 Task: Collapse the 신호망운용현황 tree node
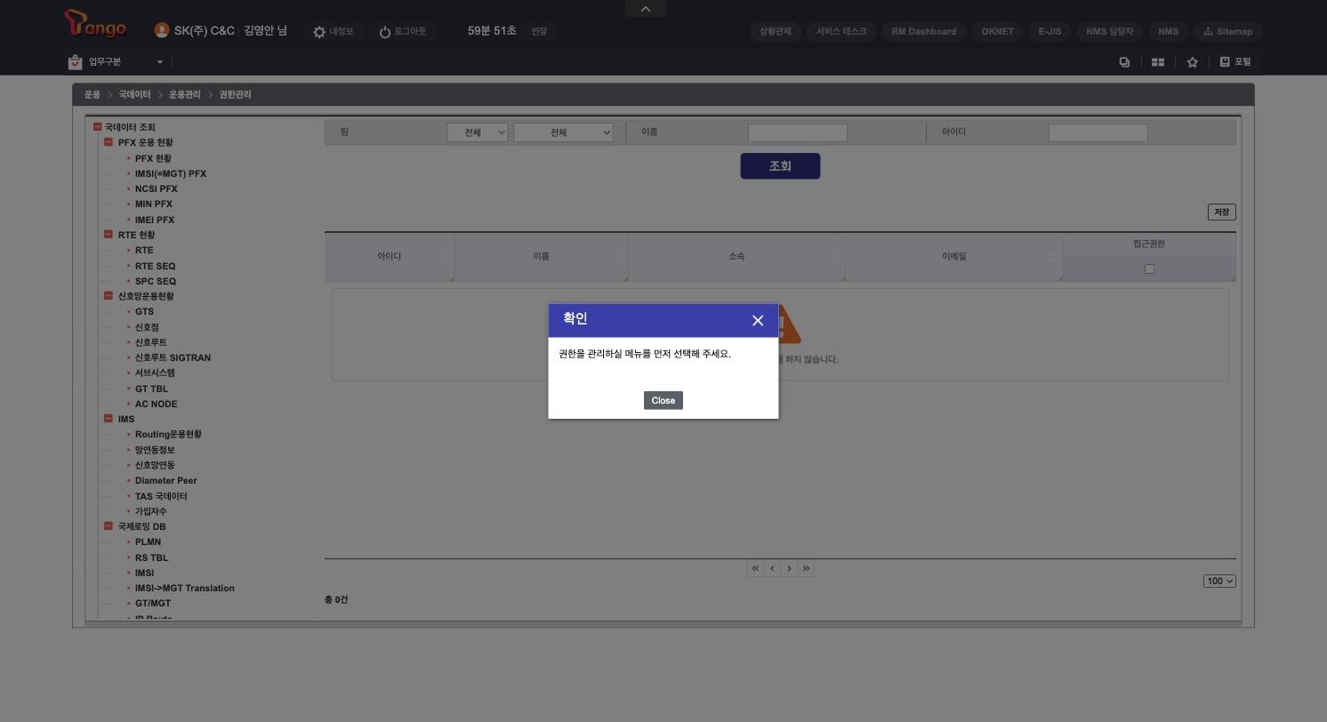pyautogui.click(x=109, y=296)
